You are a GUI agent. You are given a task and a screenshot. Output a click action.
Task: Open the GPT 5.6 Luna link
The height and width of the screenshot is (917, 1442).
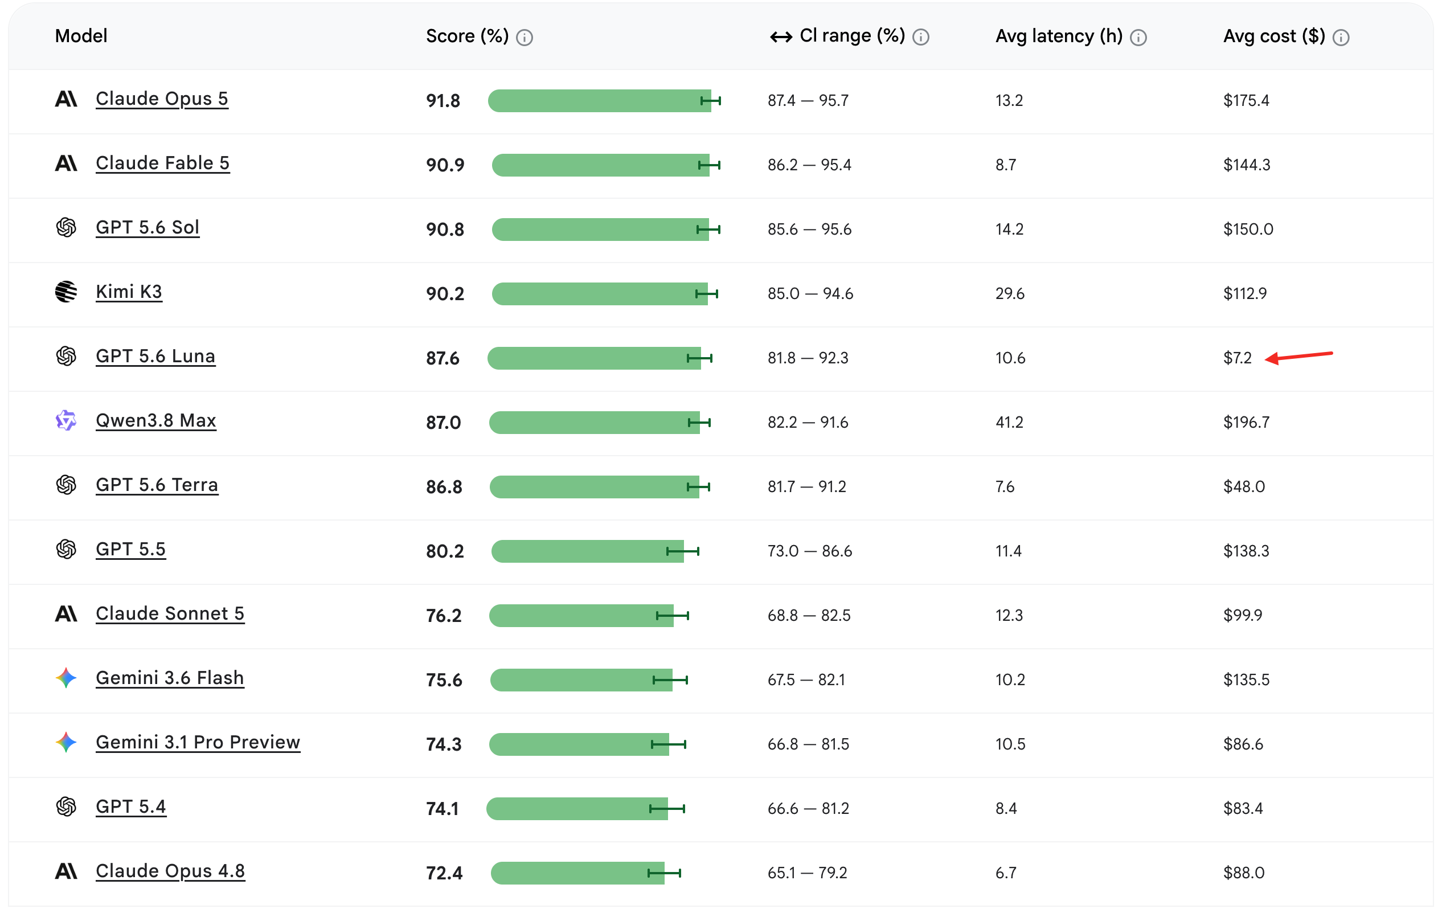(155, 357)
